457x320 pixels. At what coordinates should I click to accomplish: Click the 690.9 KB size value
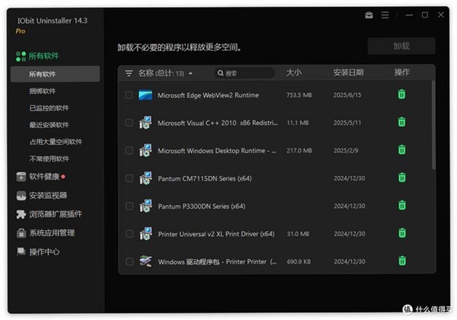[x=299, y=261]
